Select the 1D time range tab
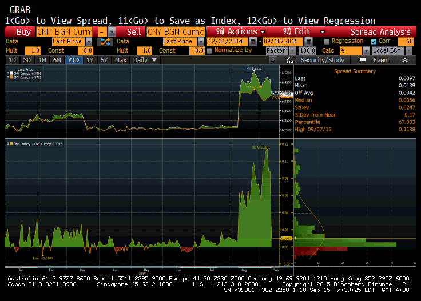 [x=13, y=60]
